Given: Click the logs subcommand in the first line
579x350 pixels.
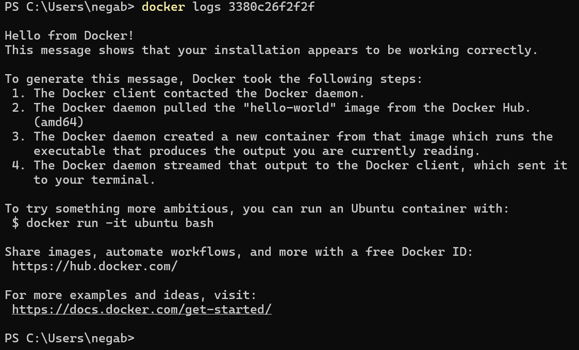Looking at the screenshot, I should [x=207, y=7].
